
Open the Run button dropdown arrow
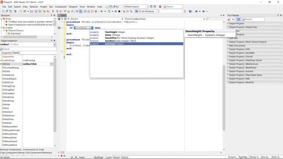click(105, 11)
